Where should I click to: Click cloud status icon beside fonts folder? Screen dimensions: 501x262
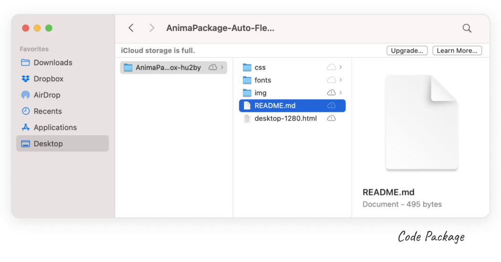[x=331, y=80]
